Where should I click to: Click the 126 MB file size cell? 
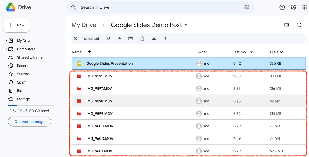pyautogui.click(x=276, y=89)
